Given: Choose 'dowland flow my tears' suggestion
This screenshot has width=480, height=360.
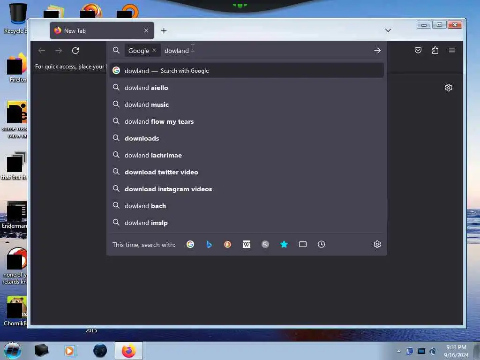Looking at the screenshot, I should tap(247, 121).
